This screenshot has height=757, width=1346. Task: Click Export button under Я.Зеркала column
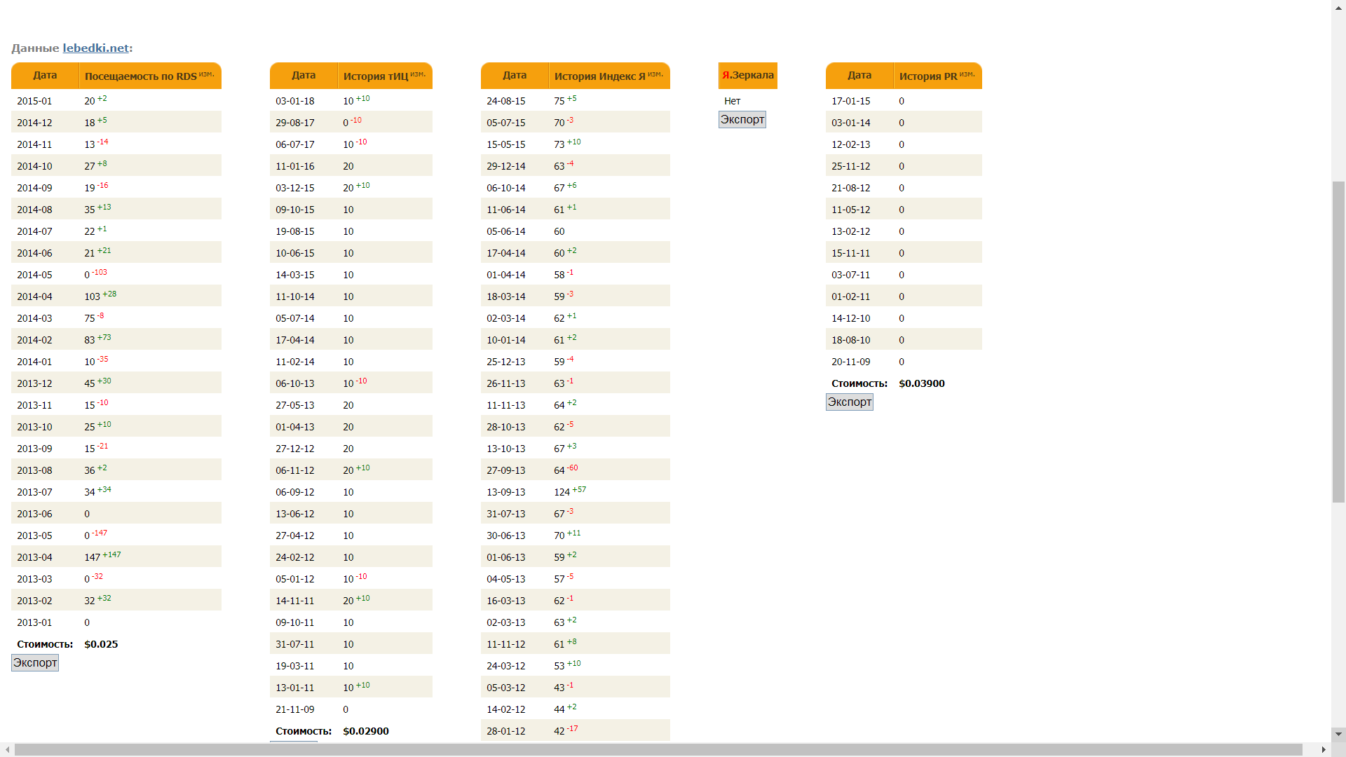pyautogui.click(x=742, y=119)
